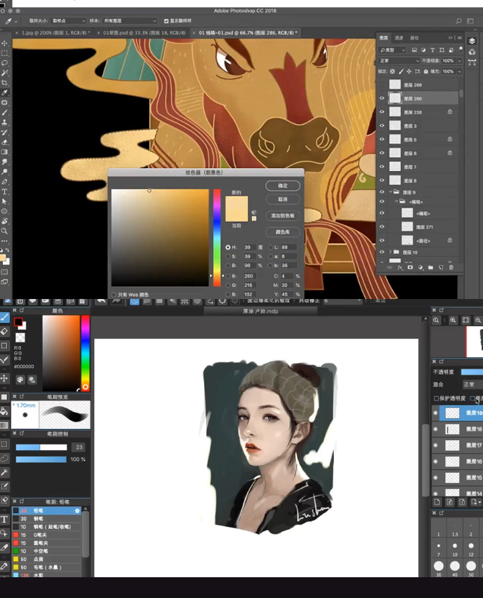The width and height of the screenshot is (483, 598).
Task: Select the R radio button in color picker
Action: [228, 276]
